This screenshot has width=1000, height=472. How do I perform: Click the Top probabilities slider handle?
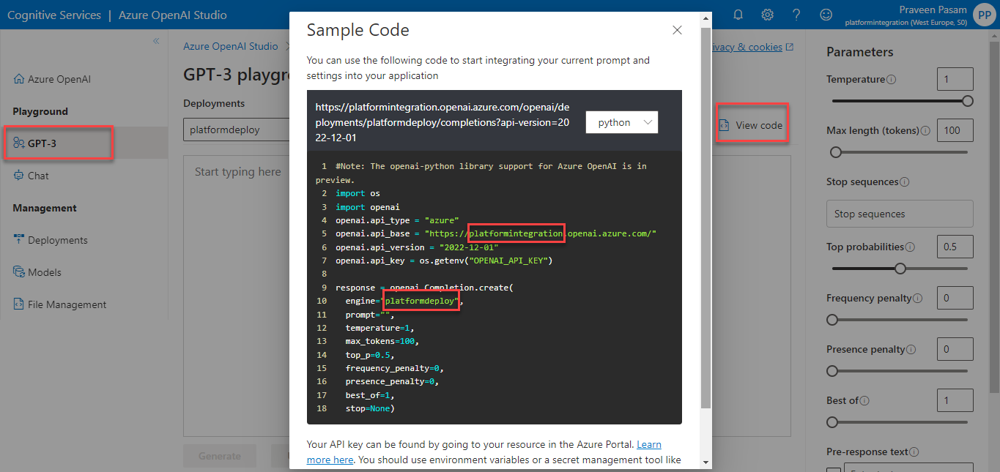click(x=900, y=269)
